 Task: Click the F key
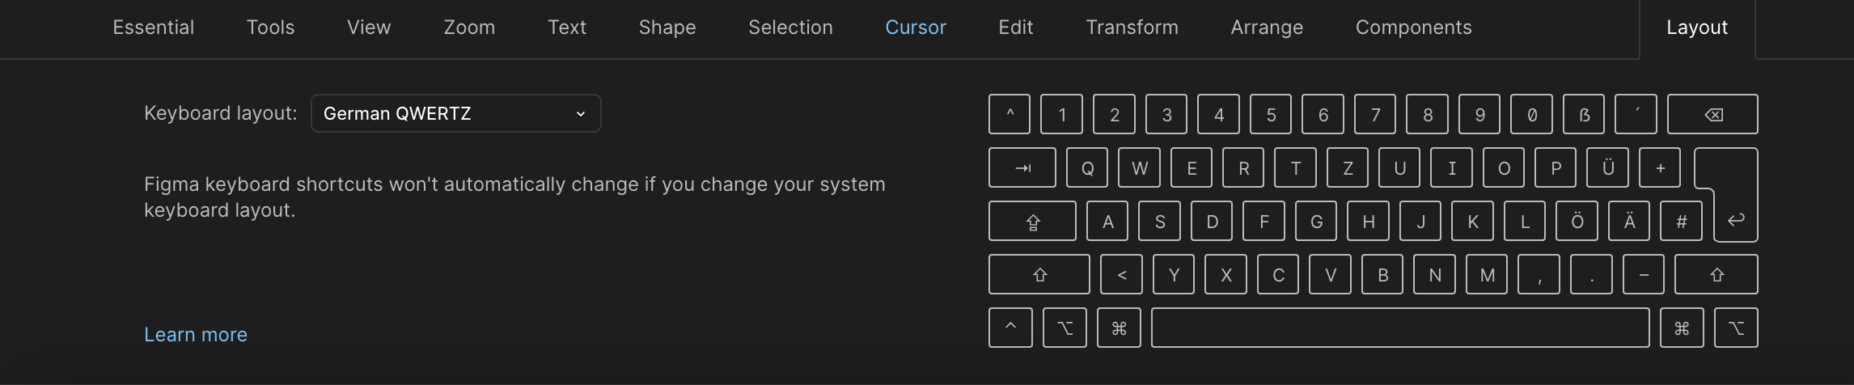(1264, 221)
